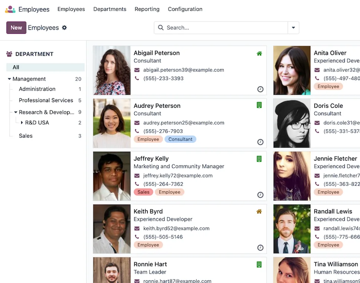Open Doris Cole's profile photo
The height and width of the screenshot is (283, 360).
point(292,123)
